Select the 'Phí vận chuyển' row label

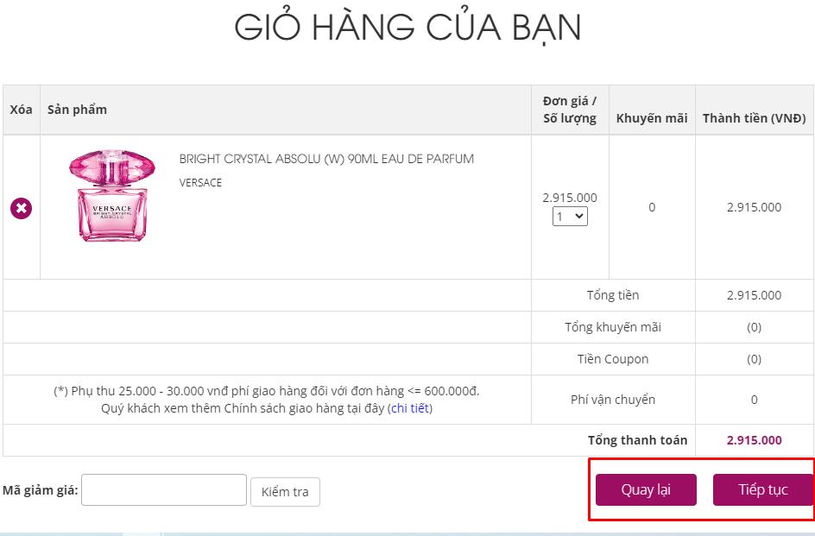point(613,400)
